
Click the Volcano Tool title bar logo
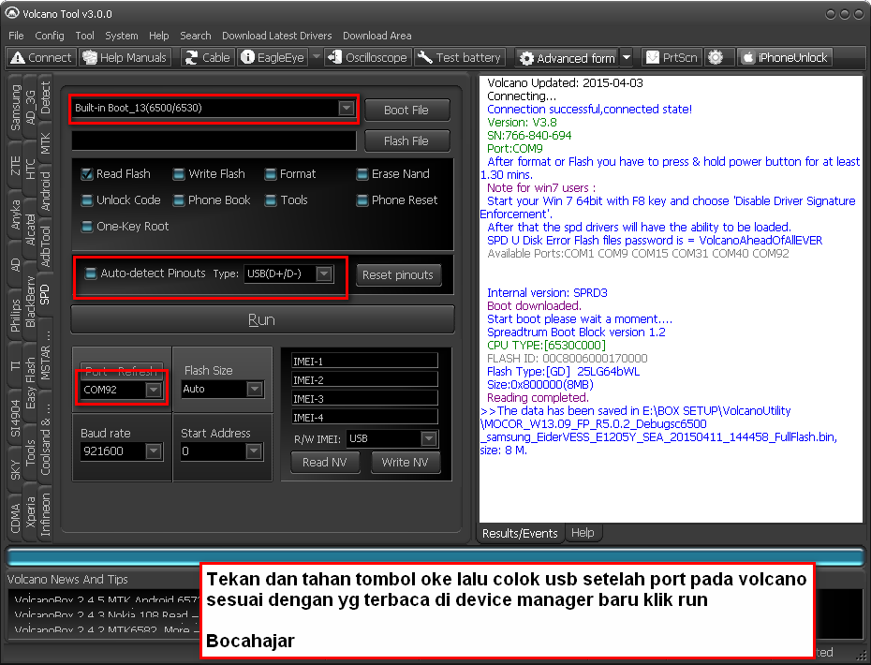coord(12,13)
